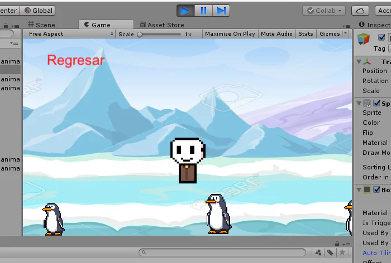
Task: Switch to the Scene tab
Action: tap(41, 25)
